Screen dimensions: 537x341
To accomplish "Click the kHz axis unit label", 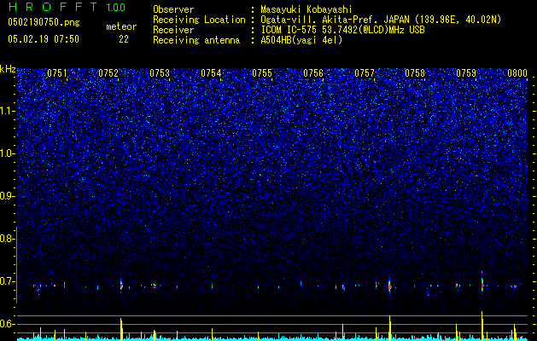I will 8,69.
